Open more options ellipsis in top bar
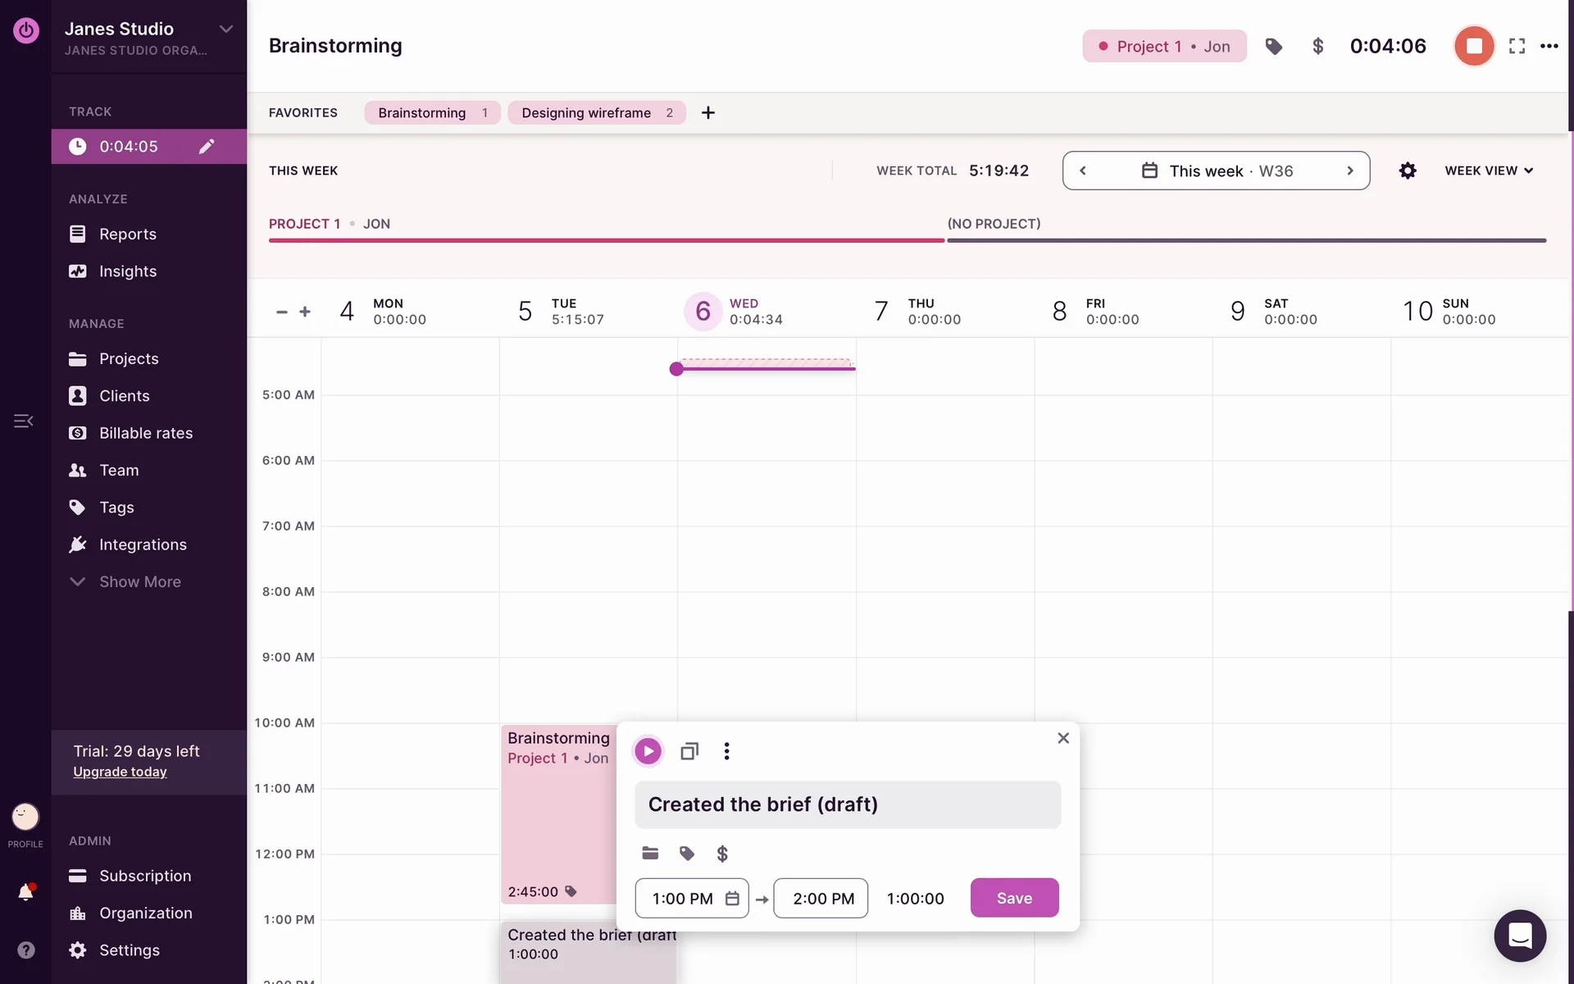Image resolution: width=1574 pixels, height=984 pixels. coord(1549,46)
